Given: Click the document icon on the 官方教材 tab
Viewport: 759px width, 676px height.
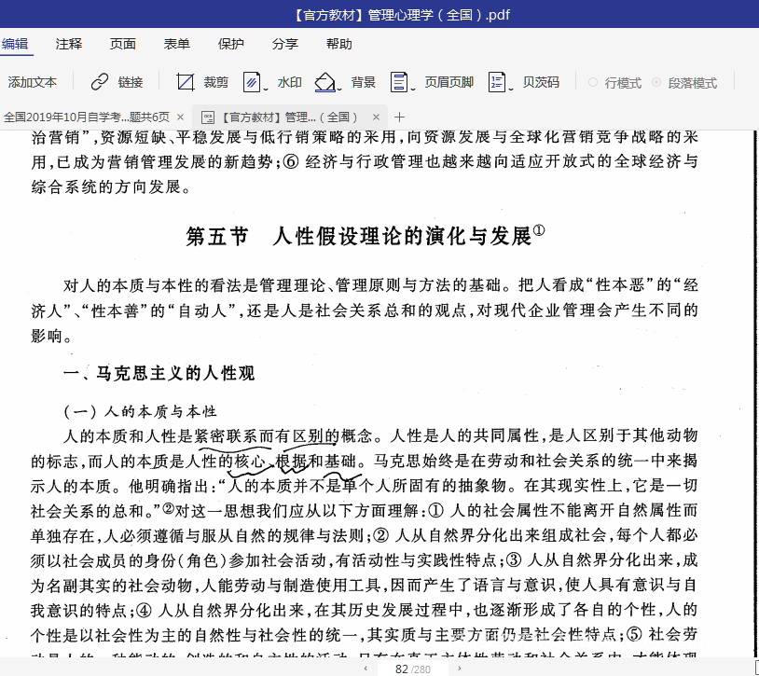Looking at the screenshot, I should pos(208,117).
